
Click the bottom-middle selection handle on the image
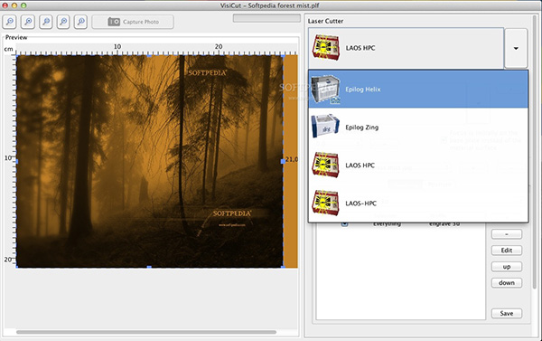(149, 267)
